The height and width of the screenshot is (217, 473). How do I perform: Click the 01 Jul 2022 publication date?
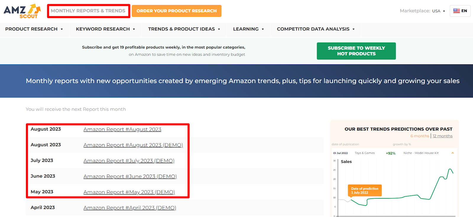coord(341,153)
